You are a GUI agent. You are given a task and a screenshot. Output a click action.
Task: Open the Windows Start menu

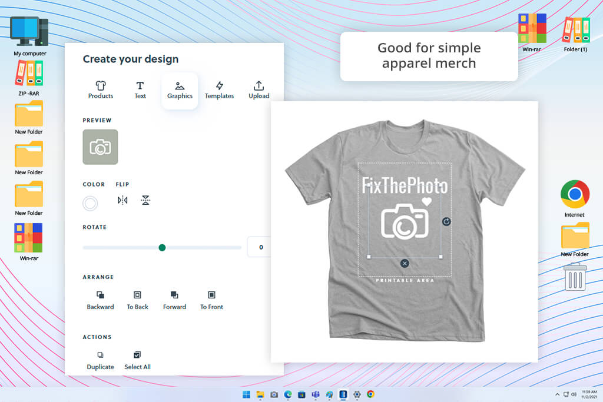point(247,394)
